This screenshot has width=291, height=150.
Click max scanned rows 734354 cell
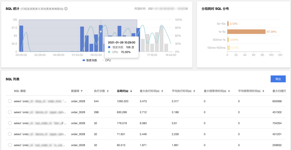pyautogui.click(x=277, y=123)
